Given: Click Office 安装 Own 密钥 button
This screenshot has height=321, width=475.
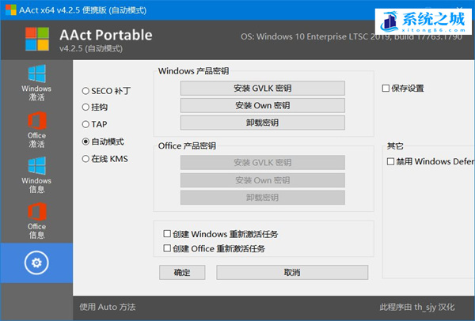Looking at the screenshot, I should [262, 180].
